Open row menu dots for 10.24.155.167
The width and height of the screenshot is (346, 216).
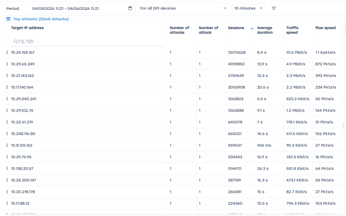pos(7,52)
